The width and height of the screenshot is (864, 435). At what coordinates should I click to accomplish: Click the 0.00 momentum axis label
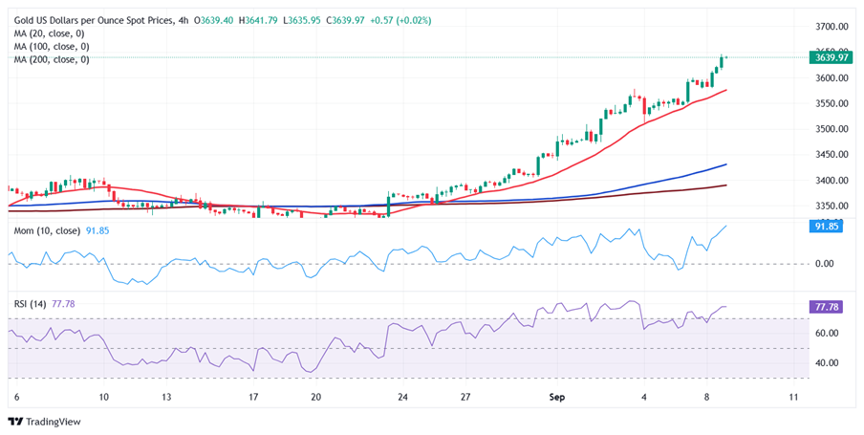pyautogui.click(x=828, y=264)
